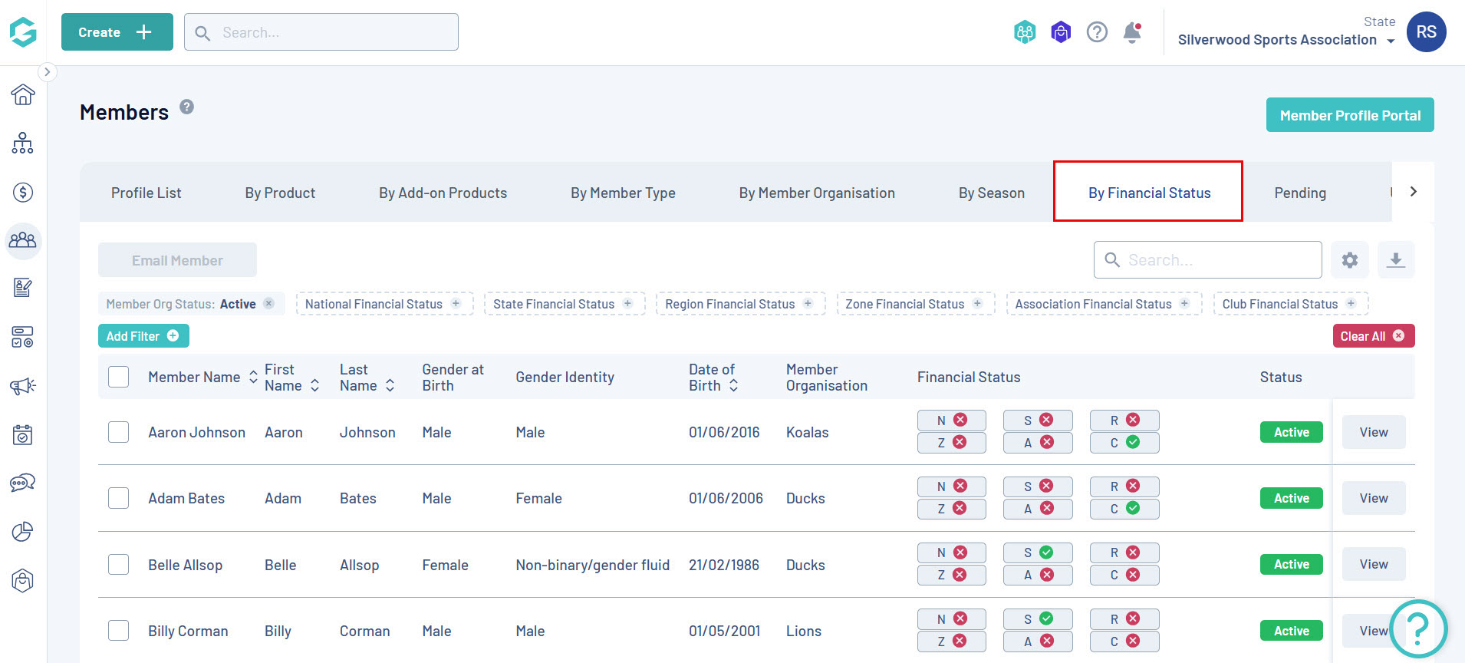Image resolution: width=1465 pixels, height=663 pixels.
Task: Click the Email Member button
Action: (177, 260)
